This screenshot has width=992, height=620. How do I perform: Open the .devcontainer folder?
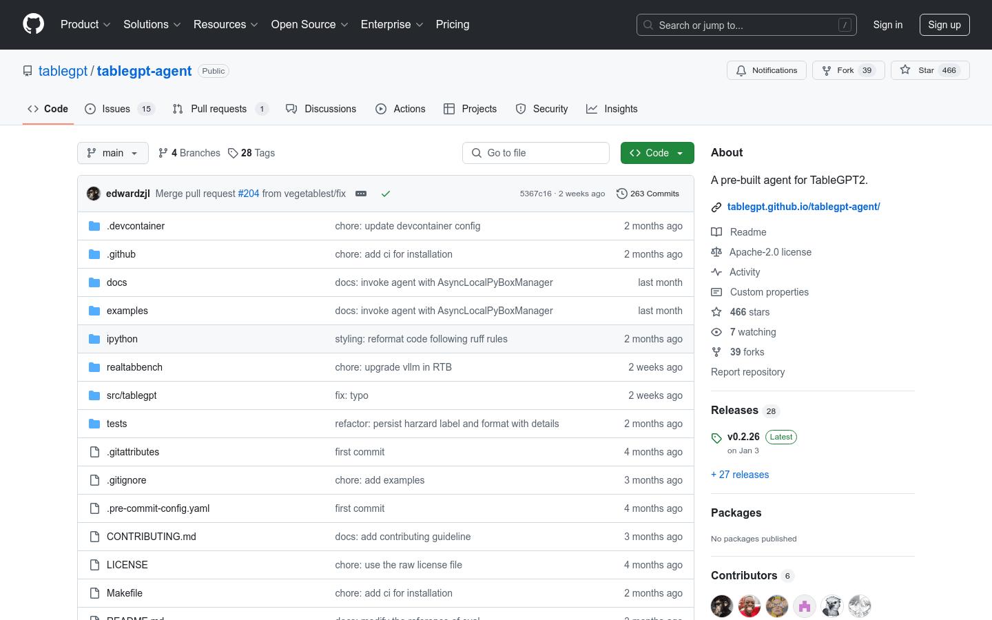coord(136,226)
